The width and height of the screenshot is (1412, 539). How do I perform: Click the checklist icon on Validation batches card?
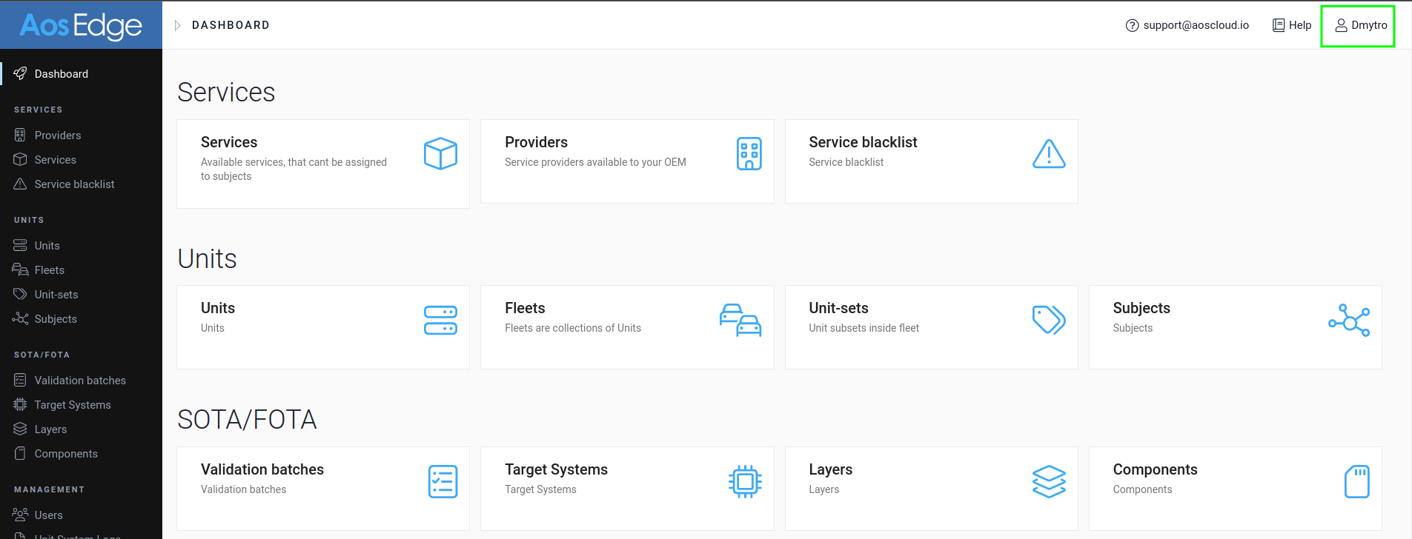pos(443,481)
